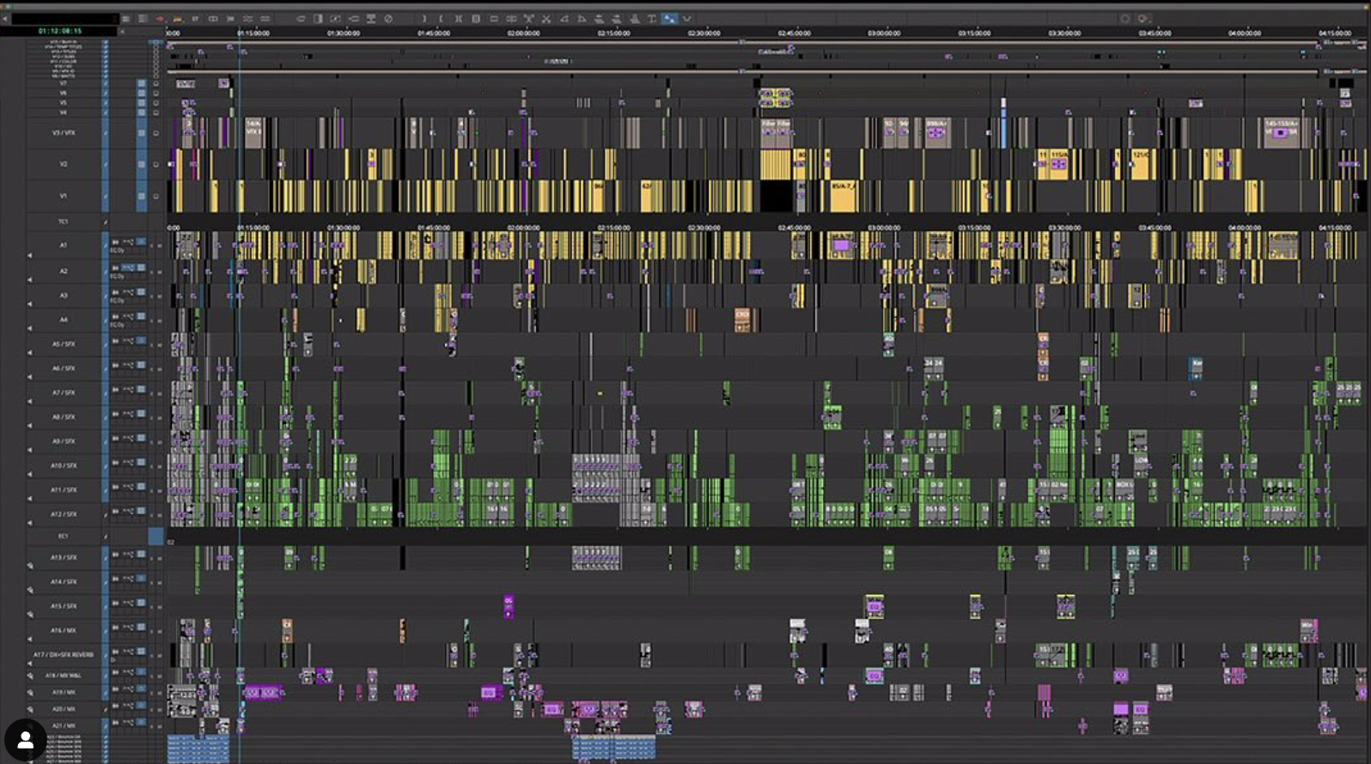Click the waveform icon on track A16 / MX
The image size is (1371, 764).
[x=115, y=627]
